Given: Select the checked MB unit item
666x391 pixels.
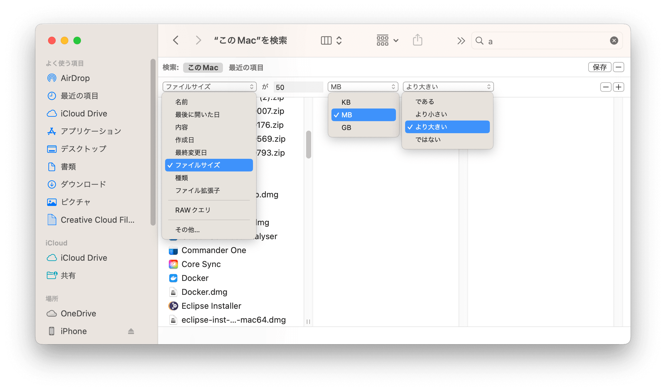Looking at the screenshot, I should coord(364,115).
